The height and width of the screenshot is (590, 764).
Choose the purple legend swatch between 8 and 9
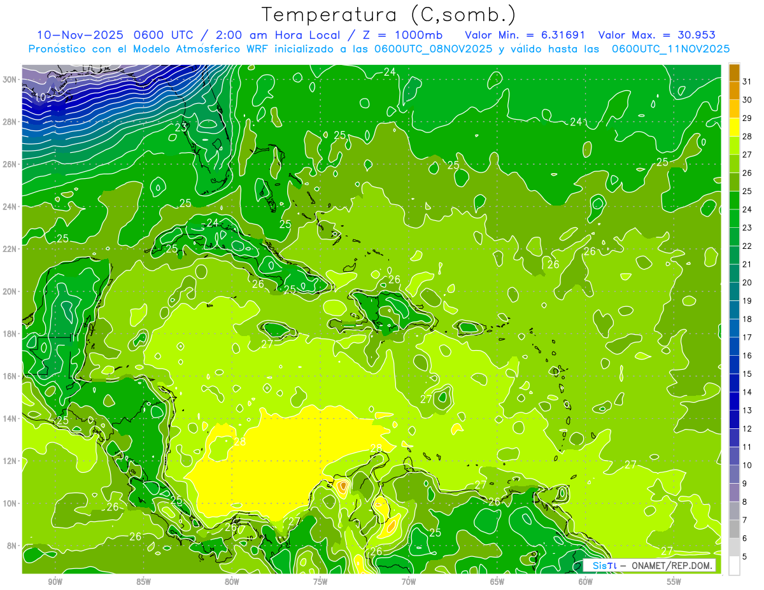coord(734,493)
